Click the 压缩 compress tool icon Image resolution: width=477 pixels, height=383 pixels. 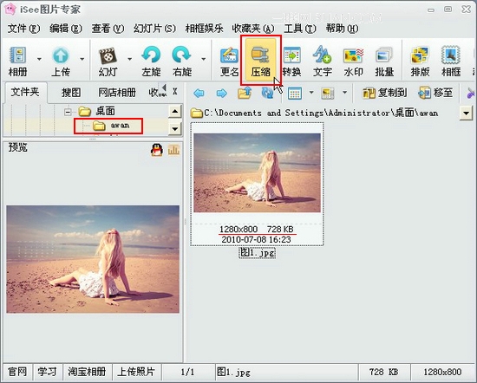[260, 61]
